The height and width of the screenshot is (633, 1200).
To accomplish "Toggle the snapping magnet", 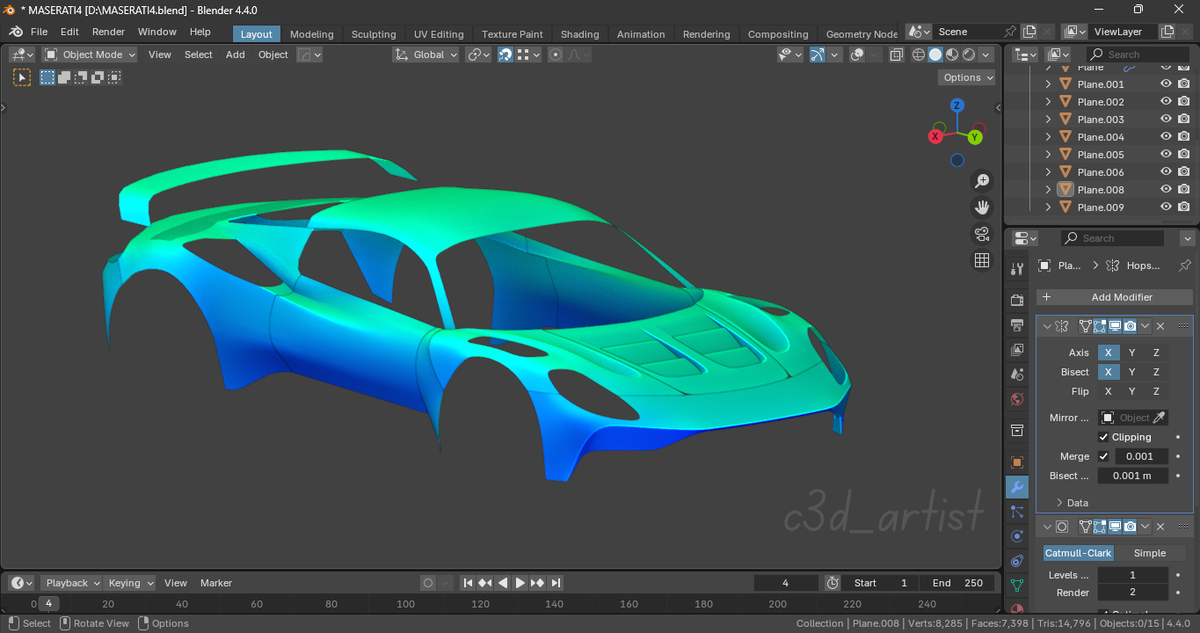I will 505,55.
